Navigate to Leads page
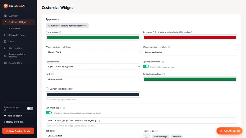The height and width of the screenshot is (138, 246). (x=18, y=41)
